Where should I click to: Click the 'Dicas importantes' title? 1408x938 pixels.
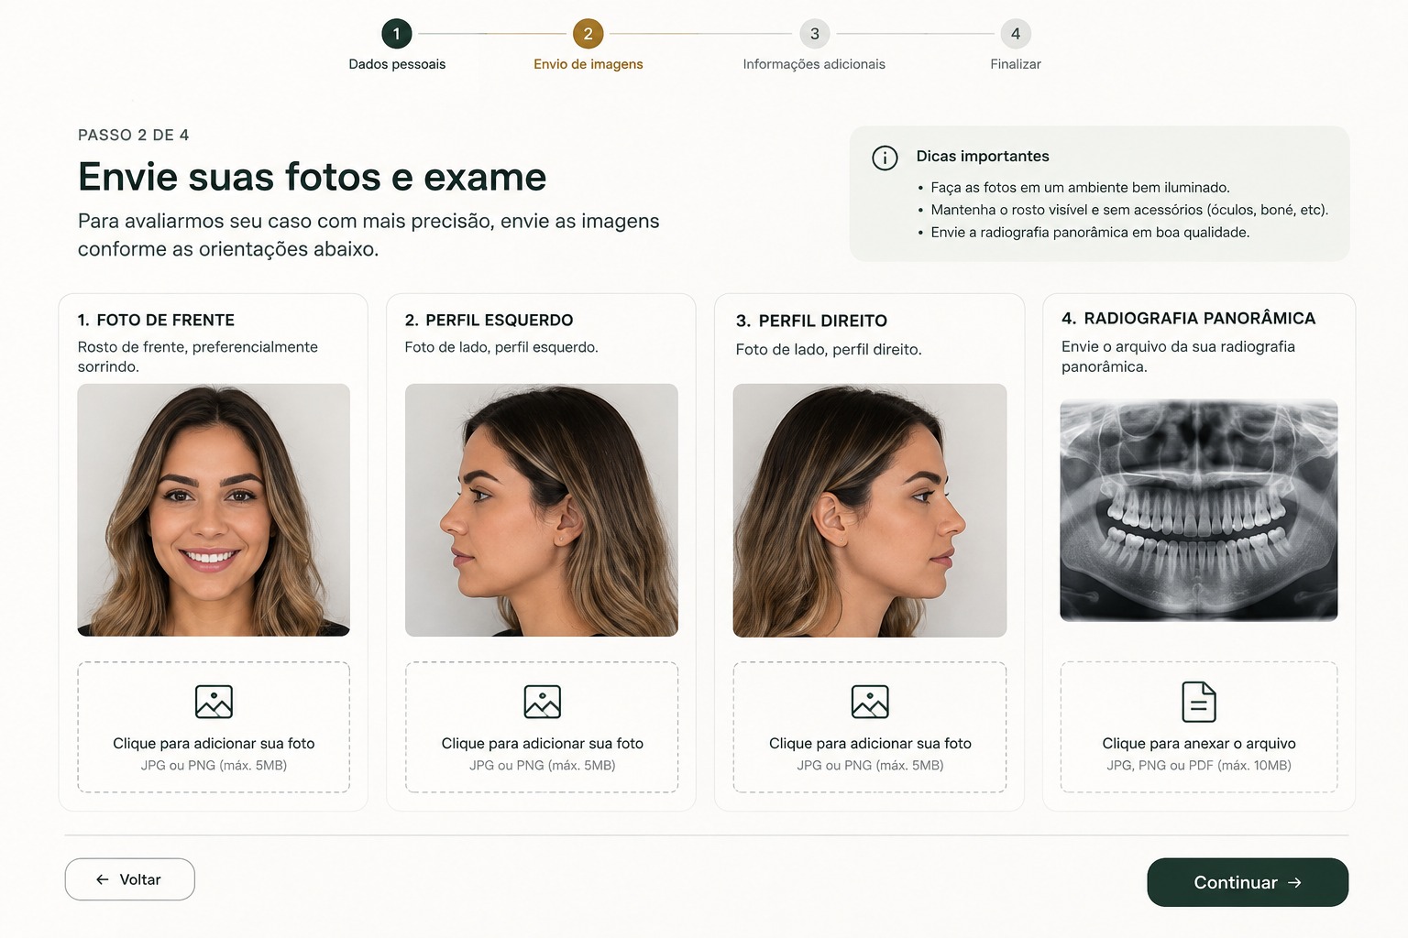coord(983,156)
